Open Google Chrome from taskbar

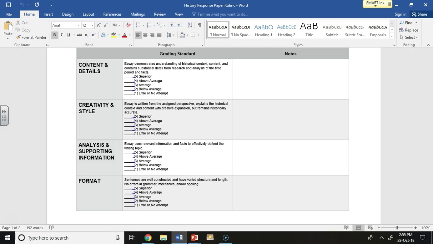click(148, 238)
